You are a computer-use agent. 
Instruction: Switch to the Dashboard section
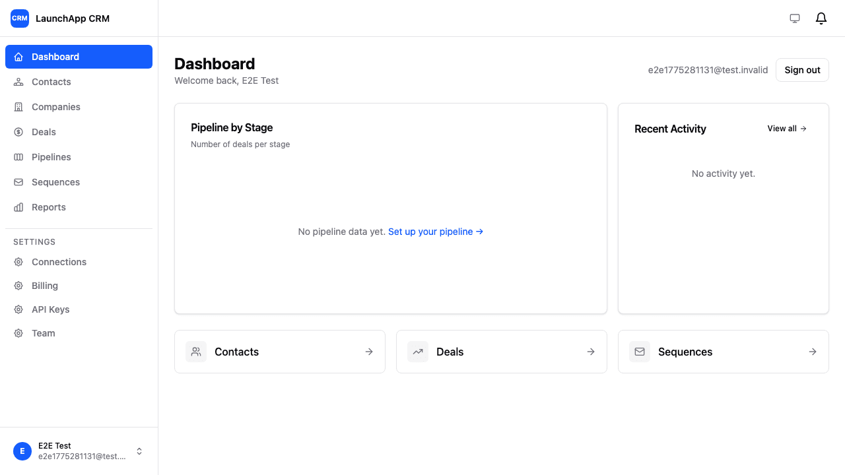click(55, 57)
